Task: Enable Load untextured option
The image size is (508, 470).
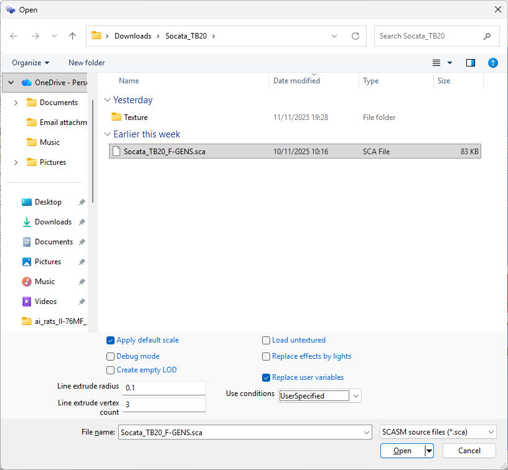Action: (x=266, y=340)
